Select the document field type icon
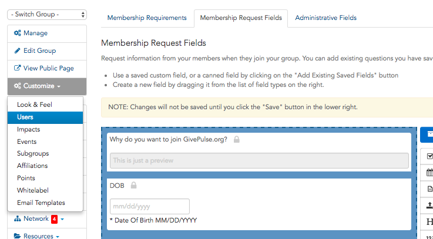Image resolution: width=433 pixels, height=239 pixels. pos(430,188)
